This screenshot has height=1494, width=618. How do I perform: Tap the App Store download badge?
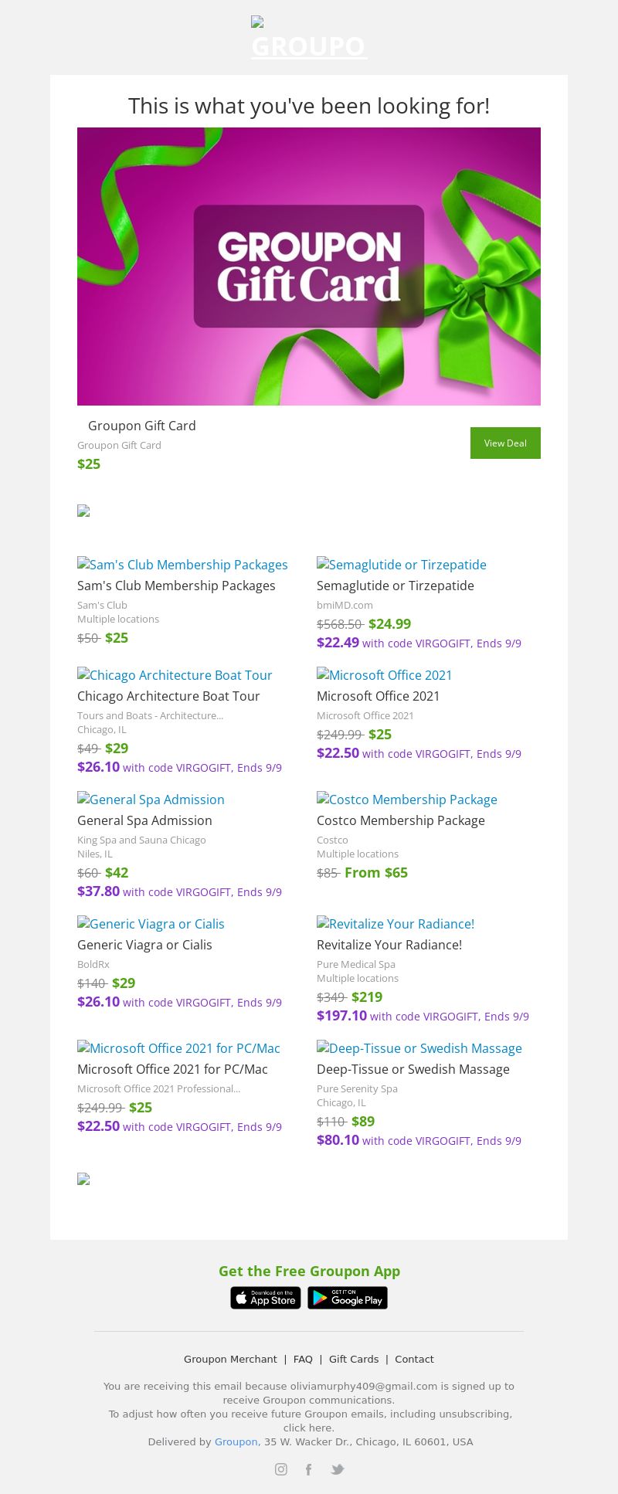(x=266, y=1298)
